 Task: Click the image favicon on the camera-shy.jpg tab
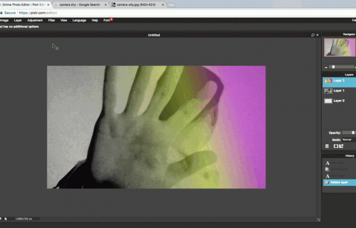[x=113, y=5]
